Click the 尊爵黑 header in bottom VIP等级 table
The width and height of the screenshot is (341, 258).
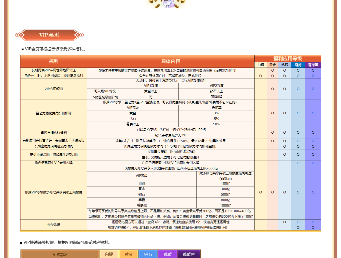(x=189, y=254)
